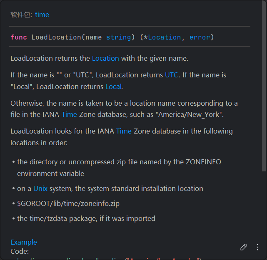Follow the 'Unix' link
Screen dimensions: 267x260
40,188
